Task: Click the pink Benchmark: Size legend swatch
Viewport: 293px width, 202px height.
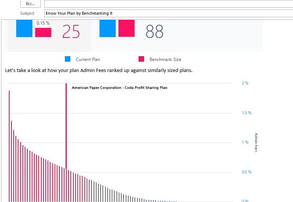Action: (x=141, y=59)
